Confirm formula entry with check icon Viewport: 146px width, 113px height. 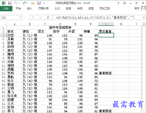click(40, 17)
